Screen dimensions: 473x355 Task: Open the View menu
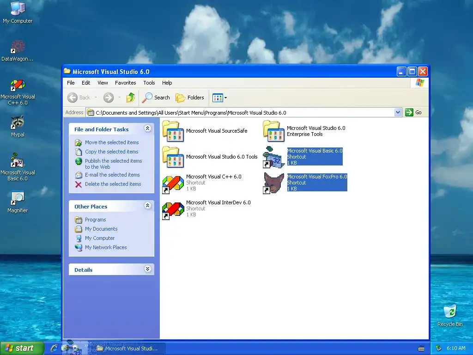point(103,83)
